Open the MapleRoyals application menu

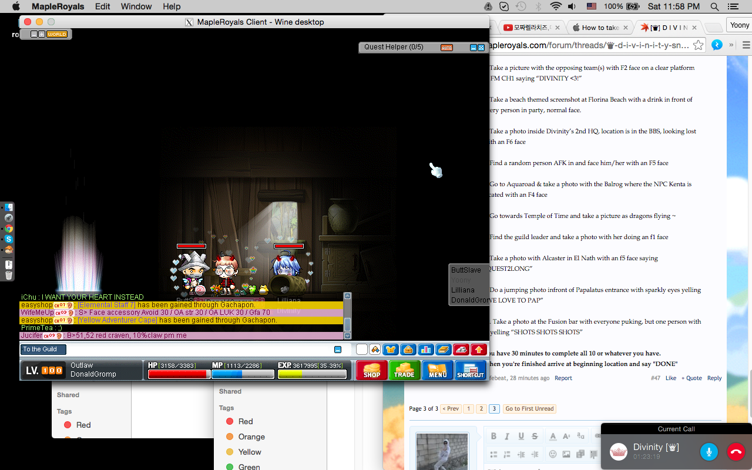click(x=58, y=6)
